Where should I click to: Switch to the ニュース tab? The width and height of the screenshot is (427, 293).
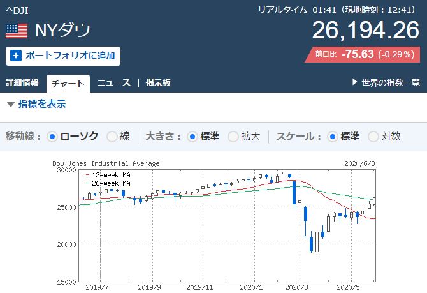tap(113, 82)
